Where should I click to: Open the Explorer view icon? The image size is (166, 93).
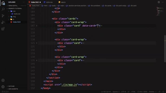click(x=3, y=3)
